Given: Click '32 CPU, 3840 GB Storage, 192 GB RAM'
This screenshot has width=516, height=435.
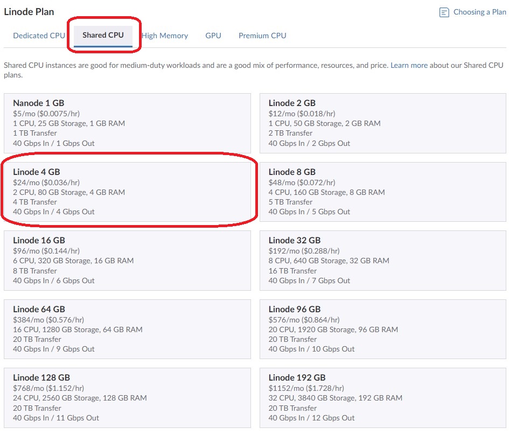Looking at the screenshot, I should [x=336, y=398].
